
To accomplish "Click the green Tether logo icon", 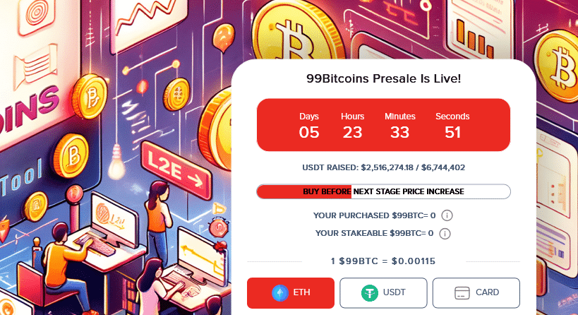I will pos(370,293).
